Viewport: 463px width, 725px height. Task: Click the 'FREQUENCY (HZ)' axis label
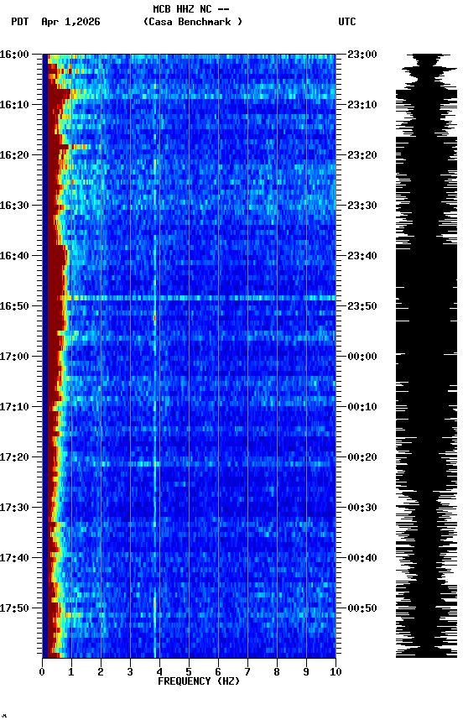point(199,681)
